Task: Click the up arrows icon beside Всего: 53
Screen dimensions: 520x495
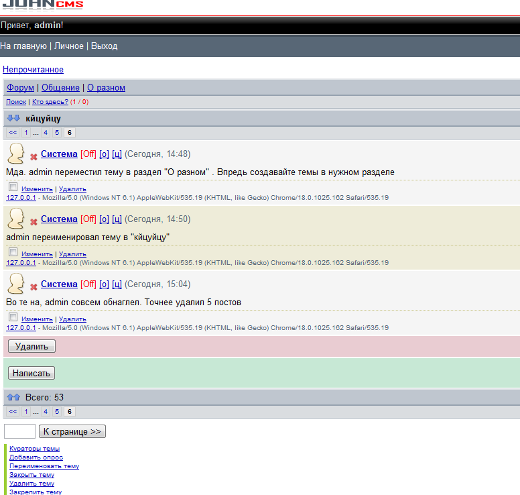Action: pos(13,397)
